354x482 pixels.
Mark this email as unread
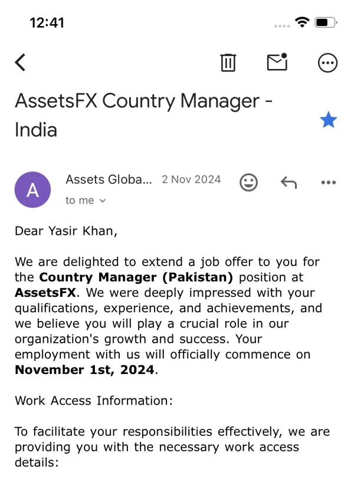tap(277, 62)
